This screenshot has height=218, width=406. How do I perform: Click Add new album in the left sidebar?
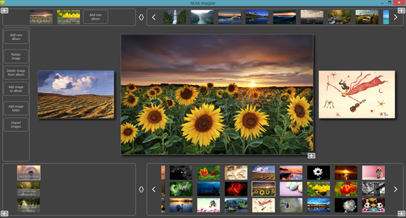(16, 37)
